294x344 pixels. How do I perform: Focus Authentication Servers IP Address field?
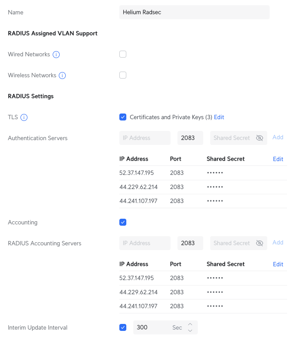point(145,138)
